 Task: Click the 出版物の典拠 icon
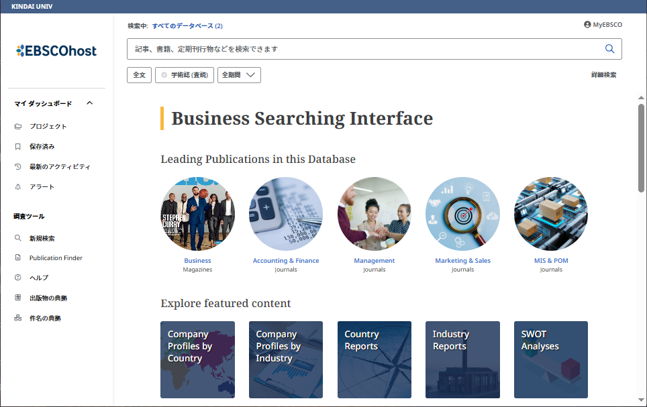[17, 298]
